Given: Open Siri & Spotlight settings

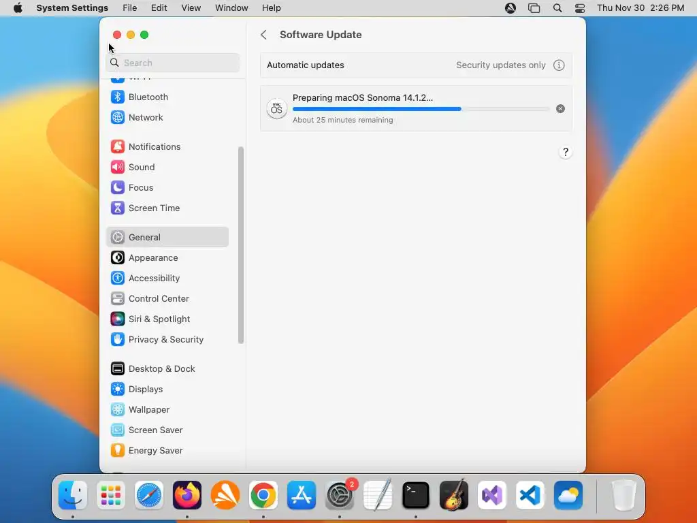Looking at the screenshot, I should [x=167, y=319].
